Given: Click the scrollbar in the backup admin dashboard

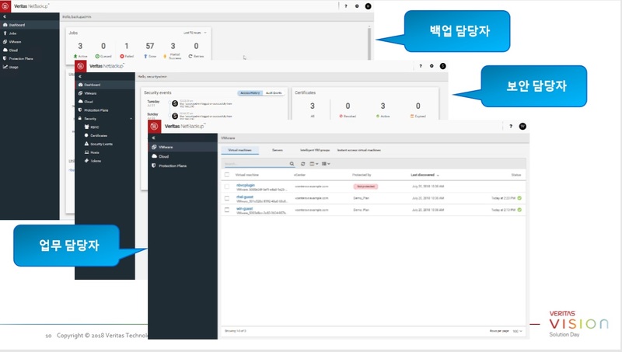Looking at the screenshot, I should coord(369,43).
